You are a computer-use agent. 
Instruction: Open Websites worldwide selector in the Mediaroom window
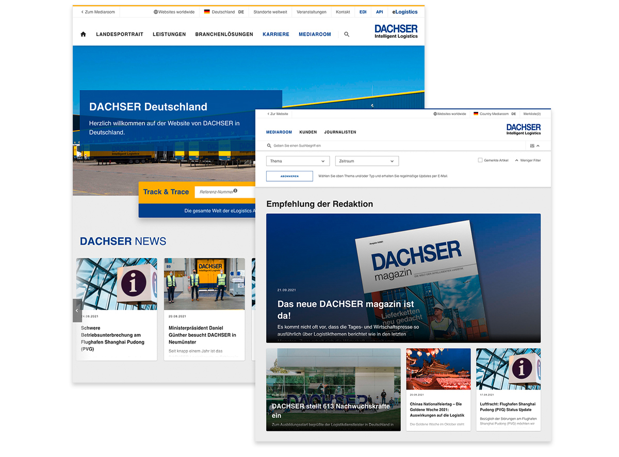coord(450,114)
